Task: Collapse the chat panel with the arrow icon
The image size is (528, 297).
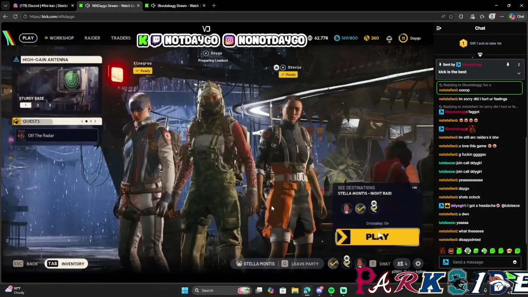Action: tap(439, 28)
